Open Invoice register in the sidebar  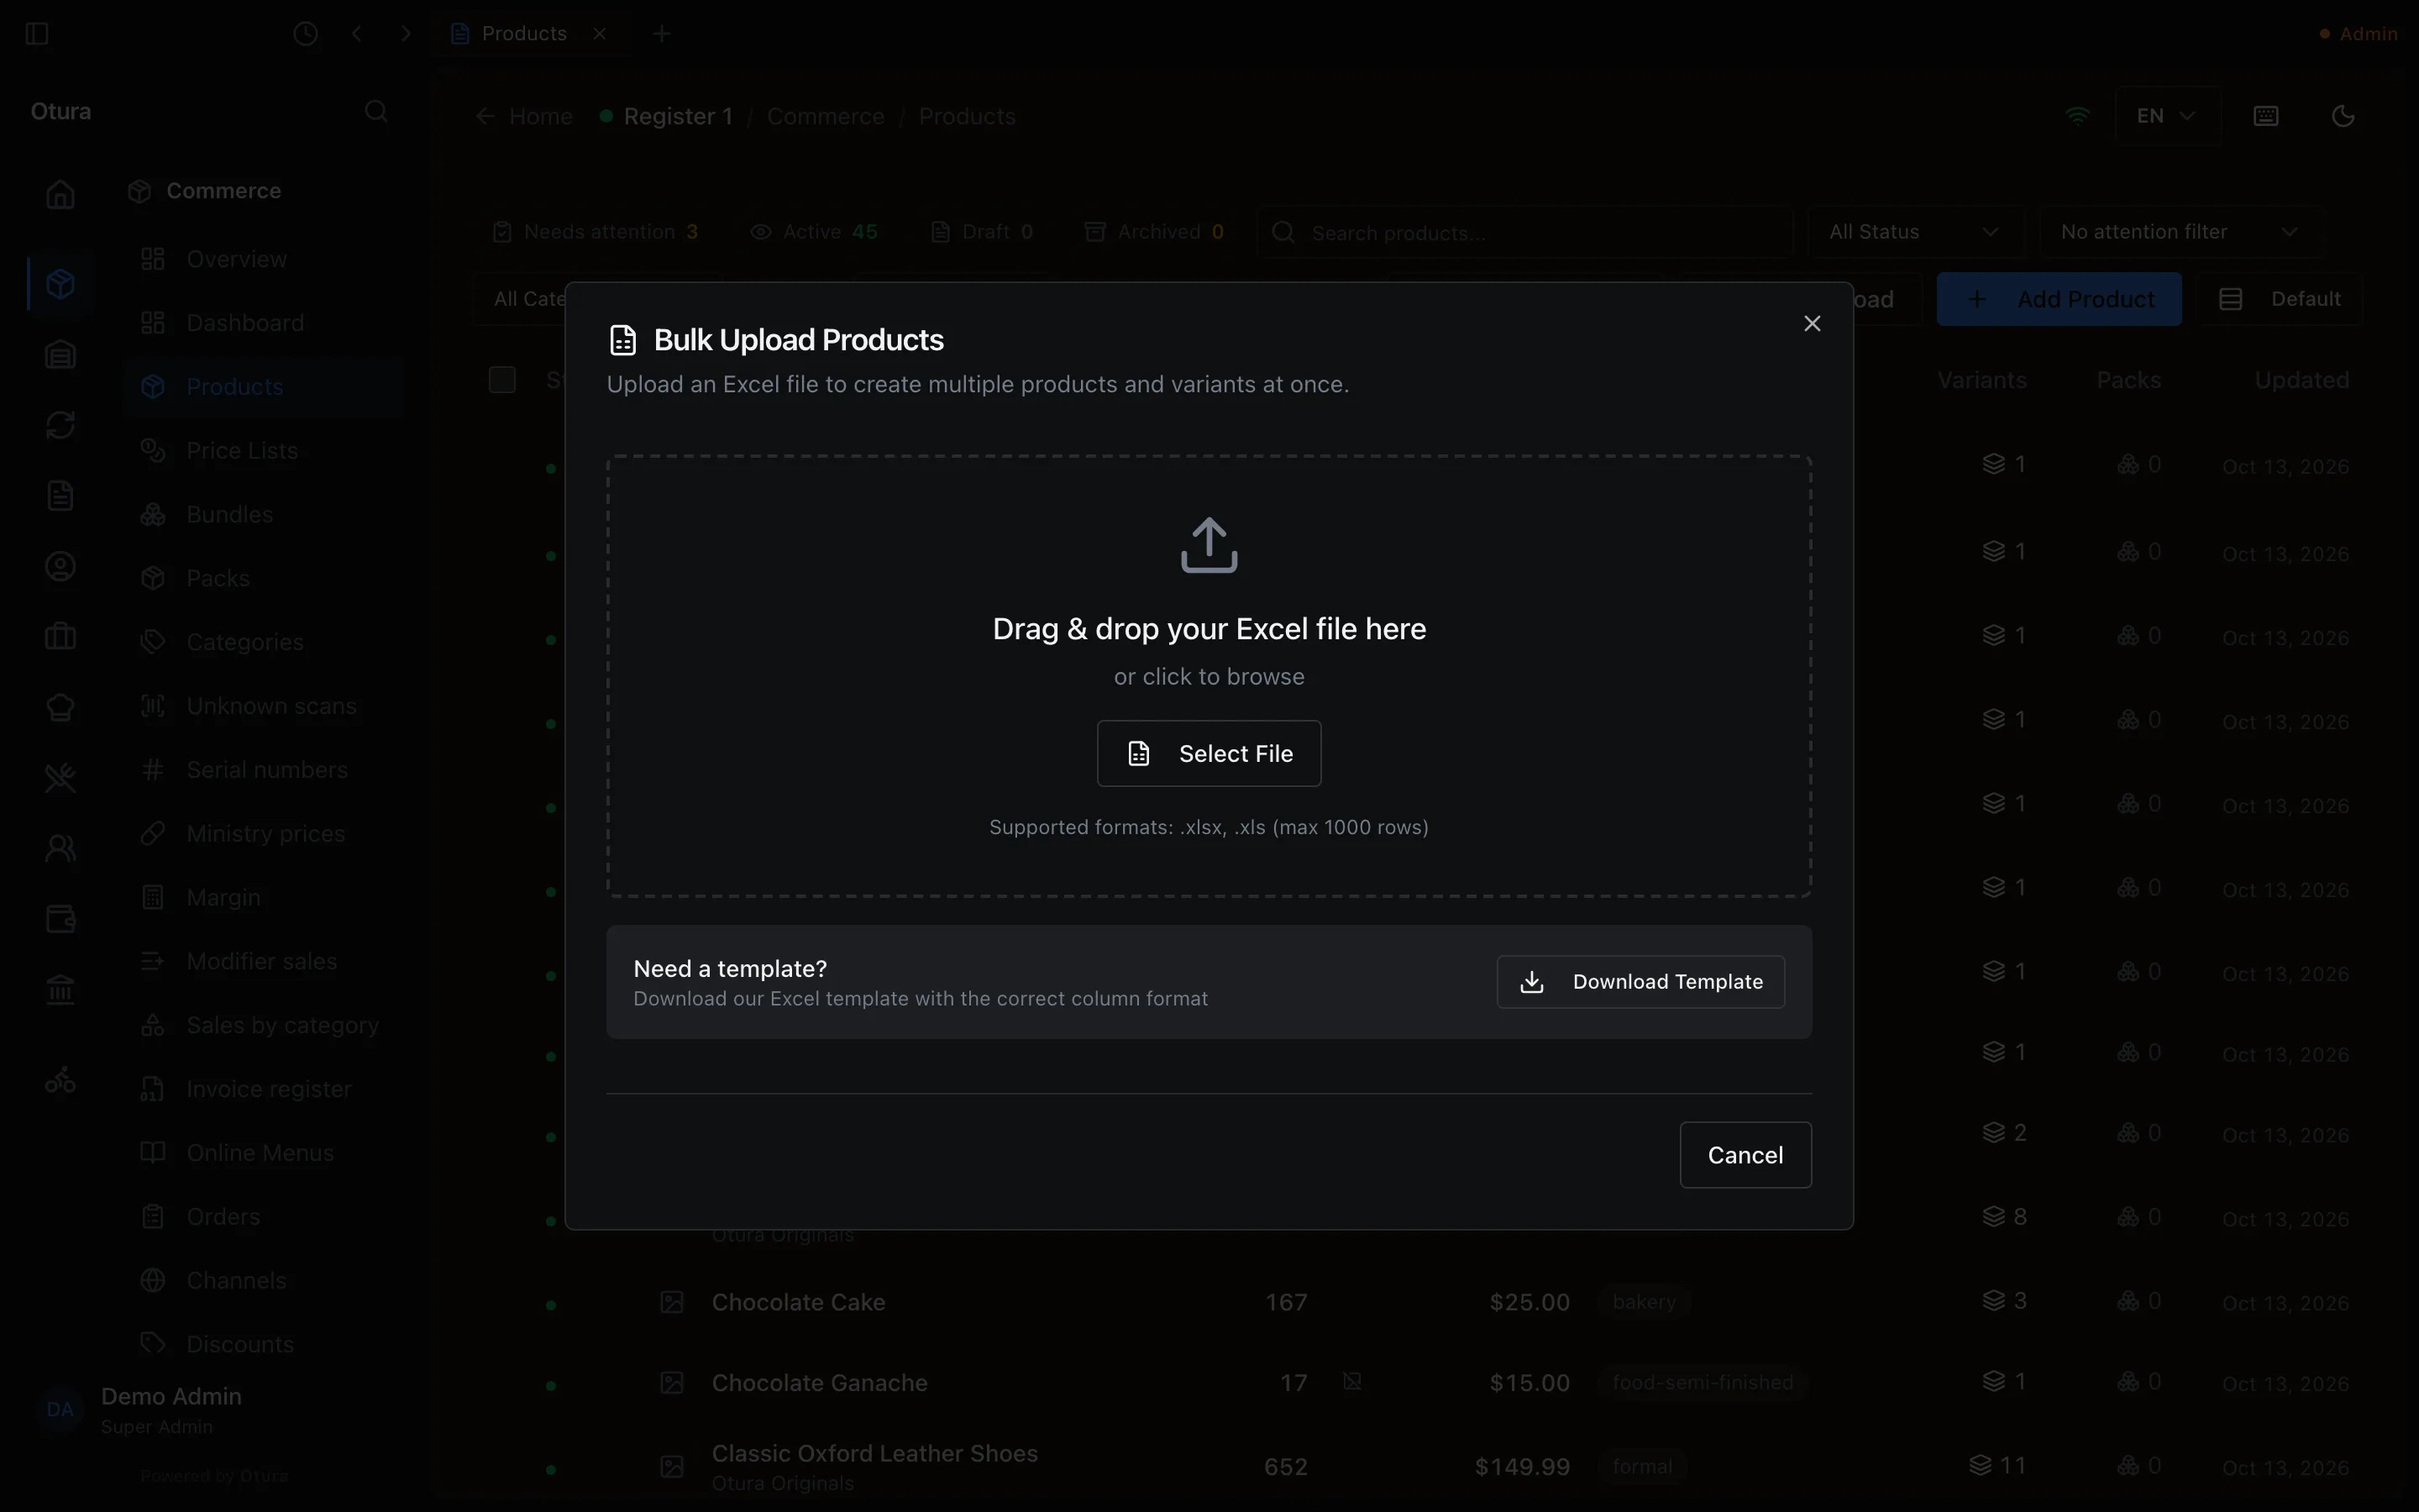tap(263, 1089)
